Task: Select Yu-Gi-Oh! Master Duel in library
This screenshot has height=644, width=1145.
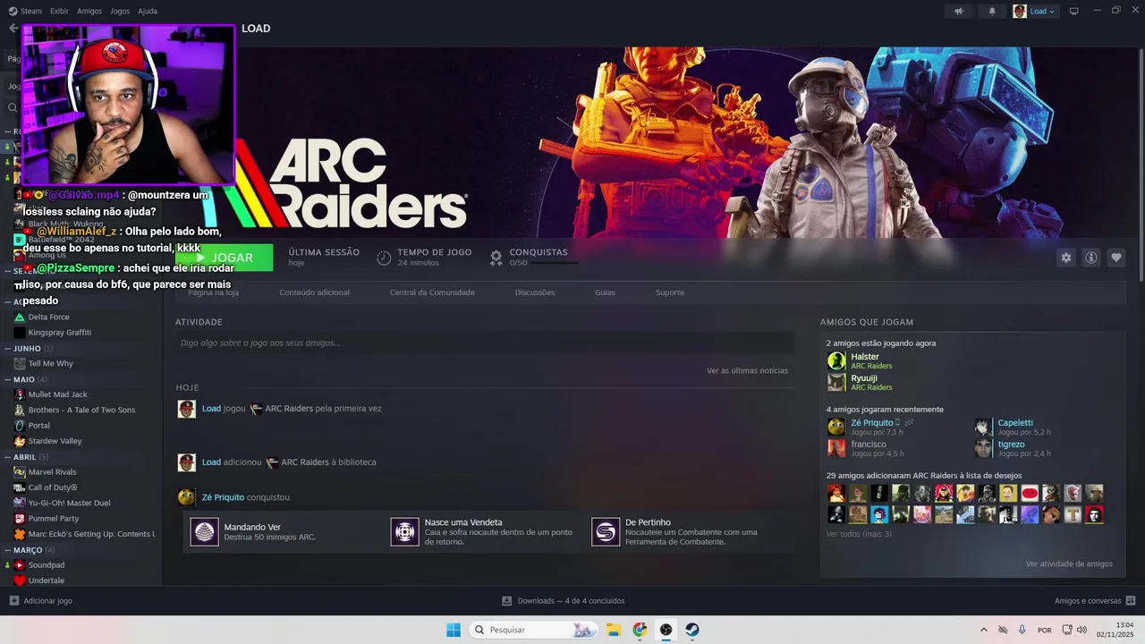Action: point(69,503)
